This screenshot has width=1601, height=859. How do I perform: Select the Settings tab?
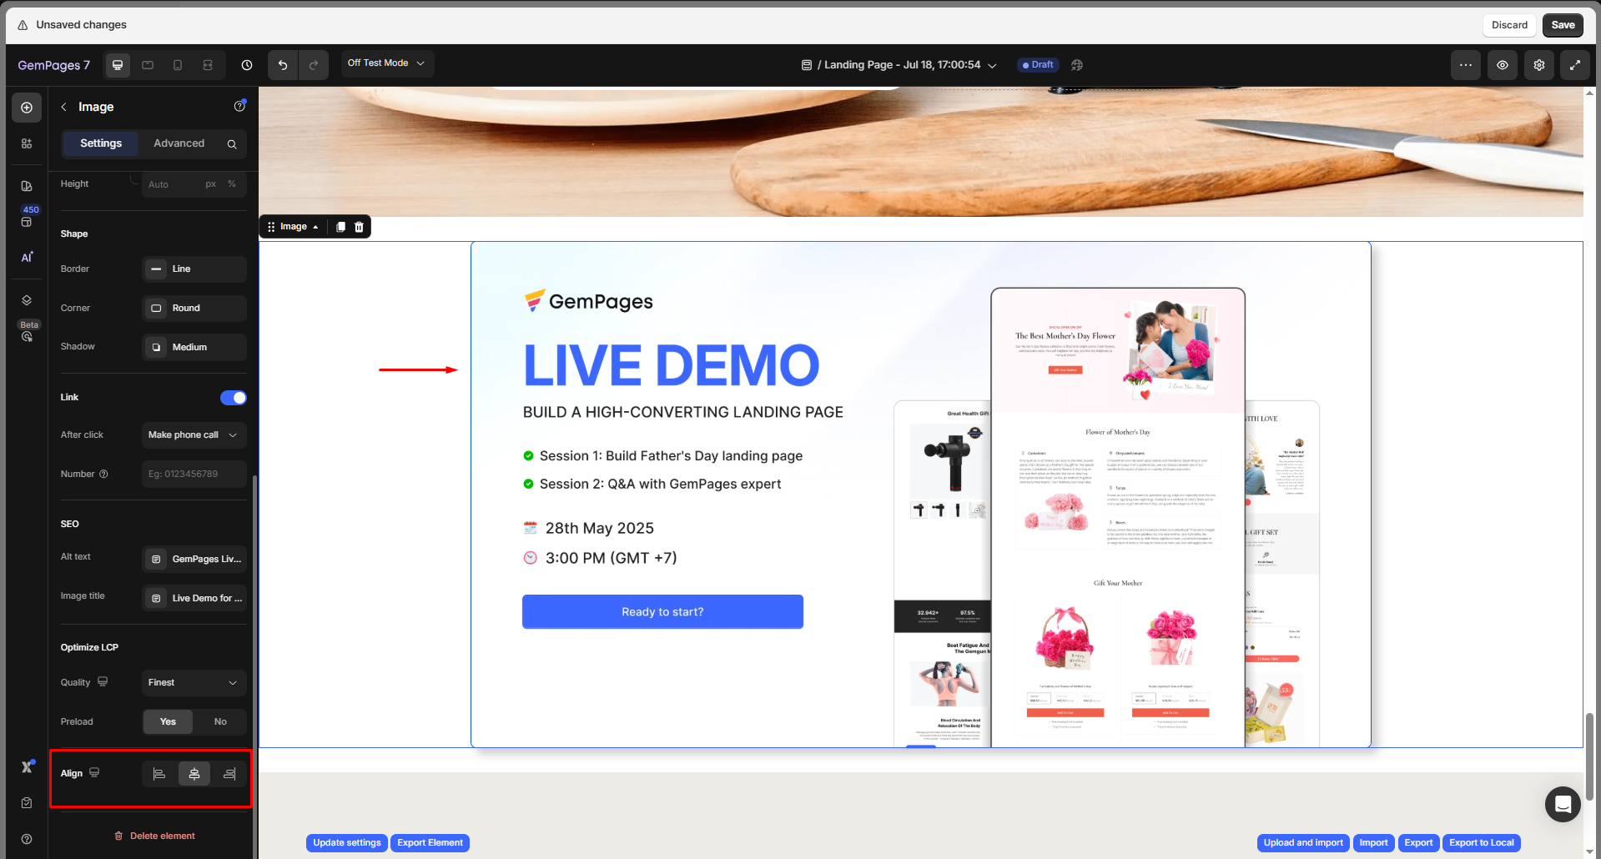[x=101, y=143]
